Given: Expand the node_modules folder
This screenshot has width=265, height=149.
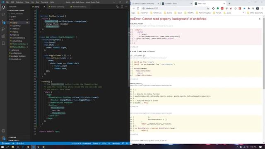Looking at the screenshot, I should (x=17, y=14).
